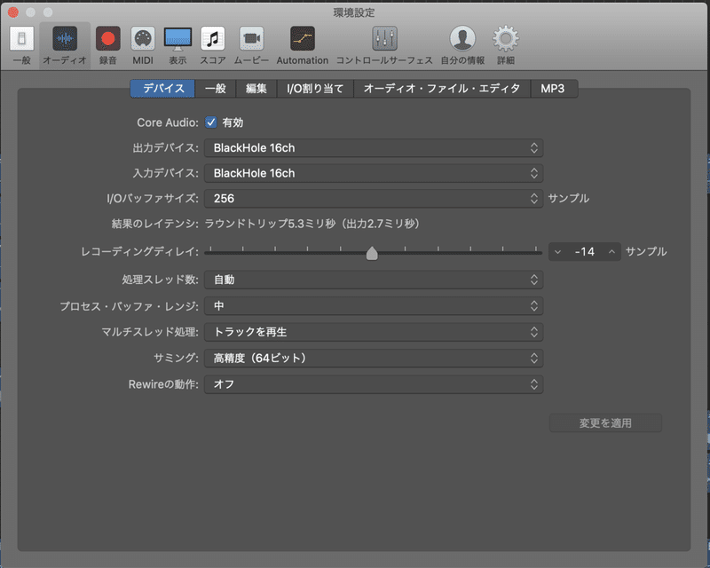Open the サミング 高精度 dropdown
The image size is (710, 568).
pyautogui.click(x=374, y=359)
